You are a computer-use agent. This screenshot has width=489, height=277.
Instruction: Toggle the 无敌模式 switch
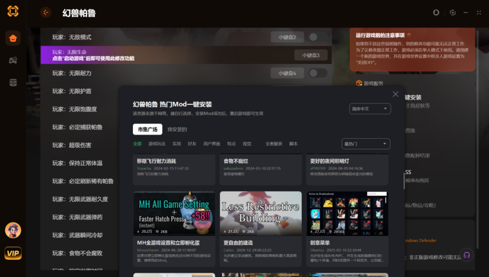click(318, 37)
